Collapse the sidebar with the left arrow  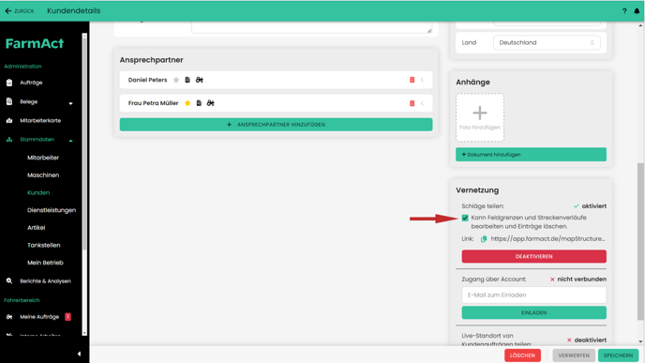79,354
